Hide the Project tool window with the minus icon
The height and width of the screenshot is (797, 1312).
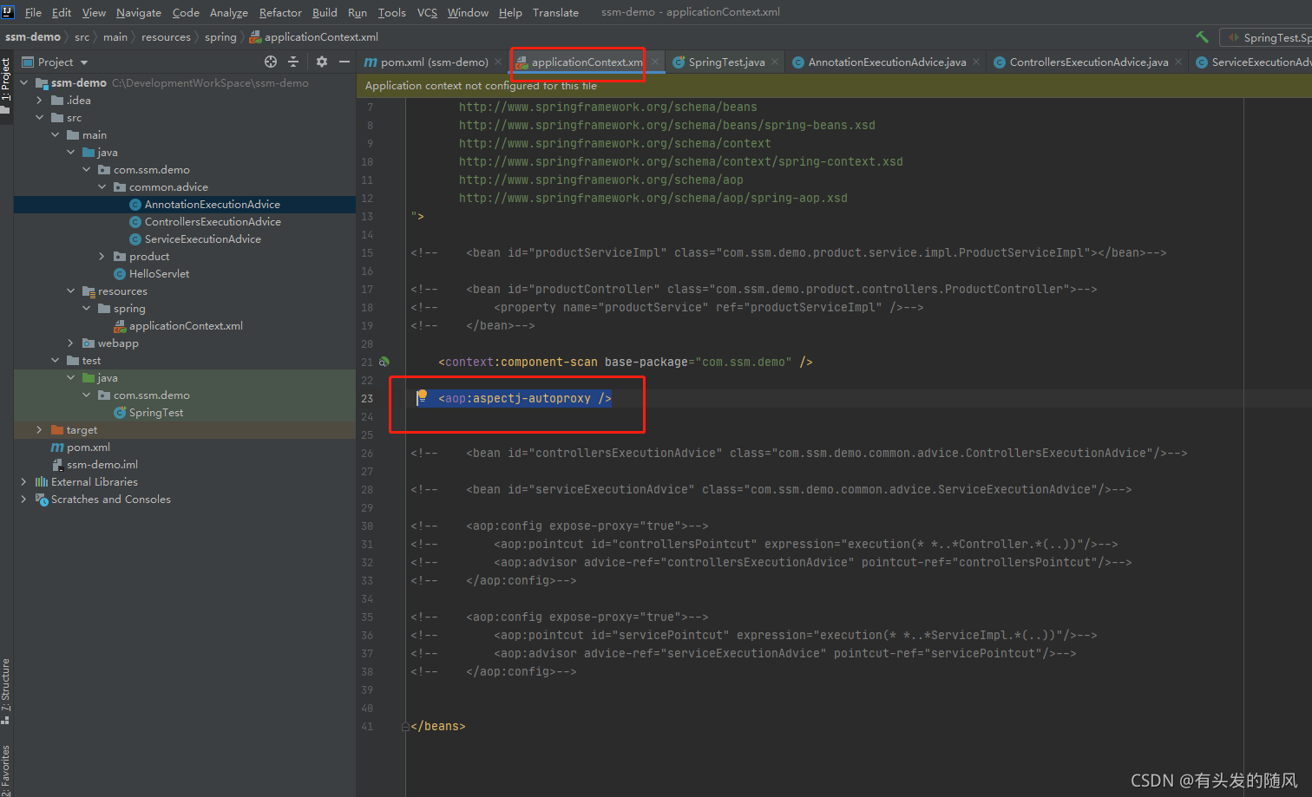click(344, 62)
